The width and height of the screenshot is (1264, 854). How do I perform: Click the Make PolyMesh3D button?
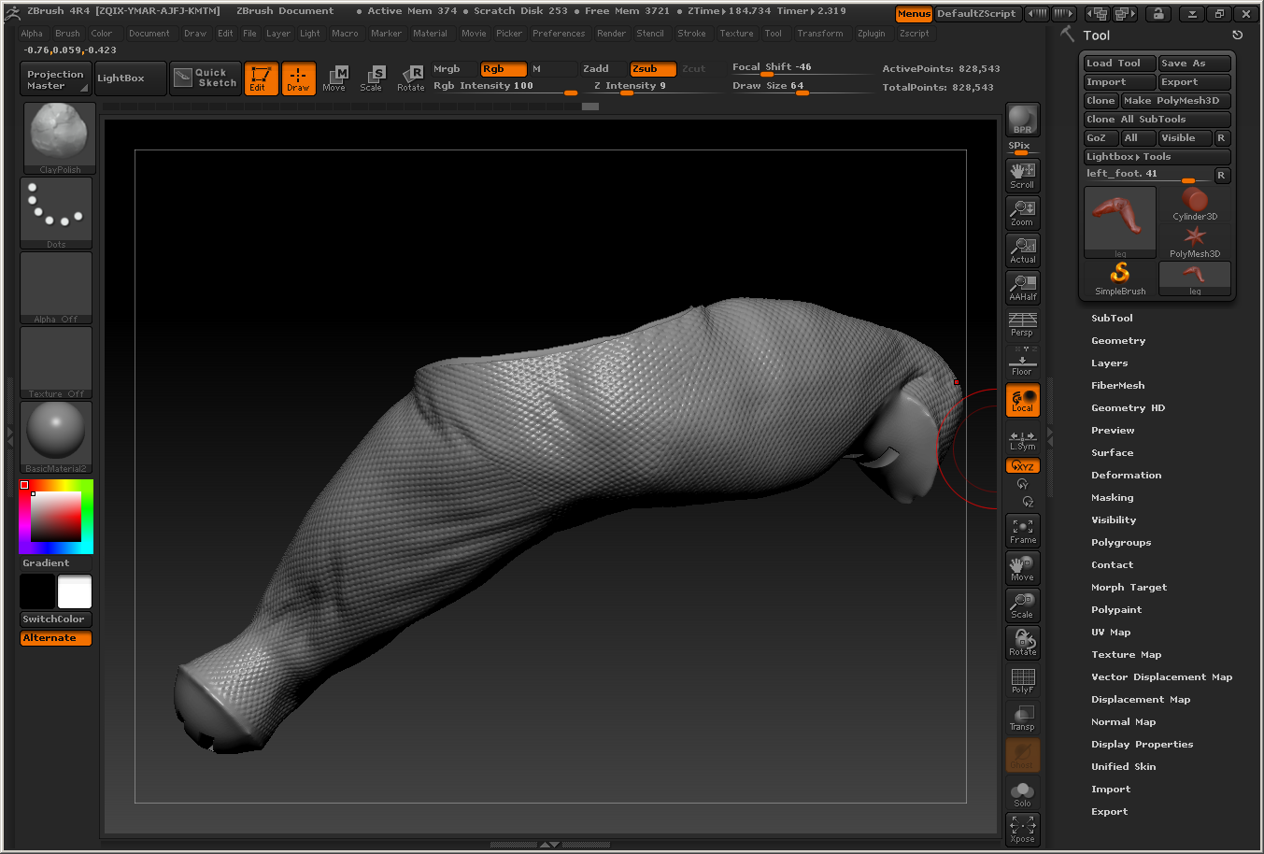click(1175, 101)
